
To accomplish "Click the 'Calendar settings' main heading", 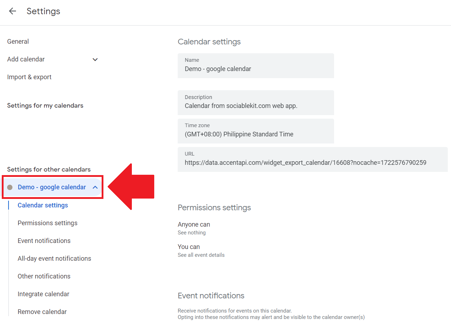I will (209, 42).
